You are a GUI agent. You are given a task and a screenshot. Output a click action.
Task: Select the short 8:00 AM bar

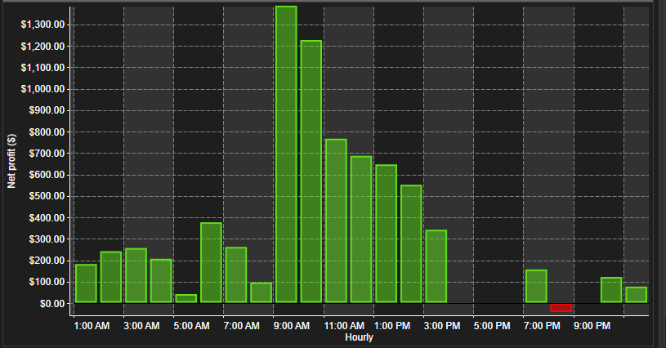pyautogui.click(x=261, y=292)
